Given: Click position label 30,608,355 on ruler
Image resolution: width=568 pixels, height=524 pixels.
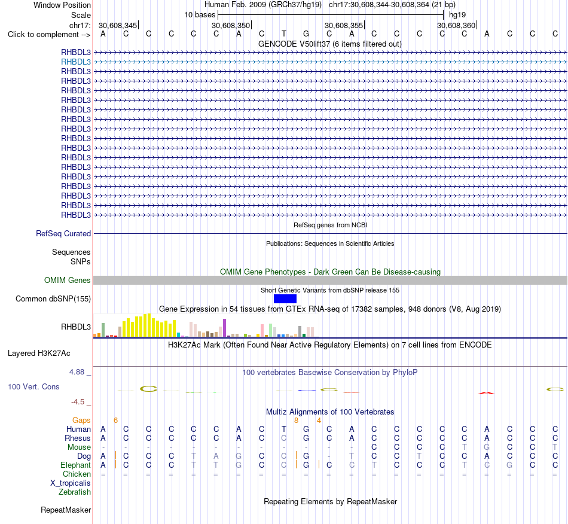Looking at the screenshot, I should (x=344, y=25).
